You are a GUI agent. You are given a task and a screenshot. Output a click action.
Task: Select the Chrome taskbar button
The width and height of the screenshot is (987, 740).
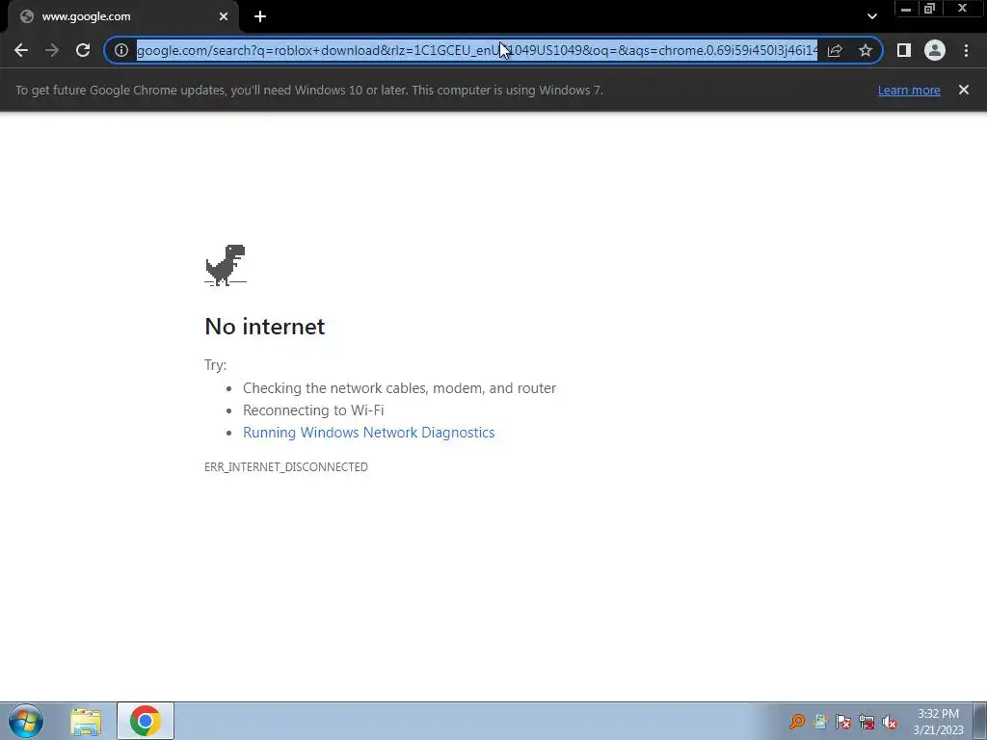pos(146,721)
